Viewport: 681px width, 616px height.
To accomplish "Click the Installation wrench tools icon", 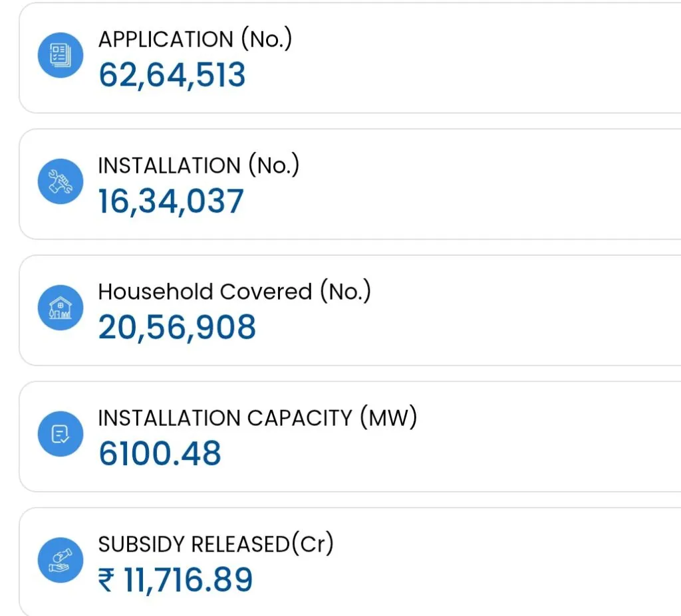I will (x=61, y=181).
